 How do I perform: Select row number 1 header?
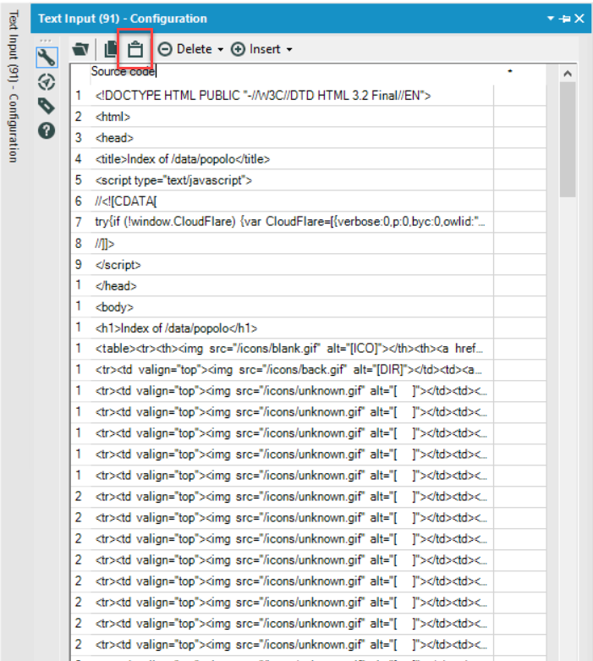(80, 96)
